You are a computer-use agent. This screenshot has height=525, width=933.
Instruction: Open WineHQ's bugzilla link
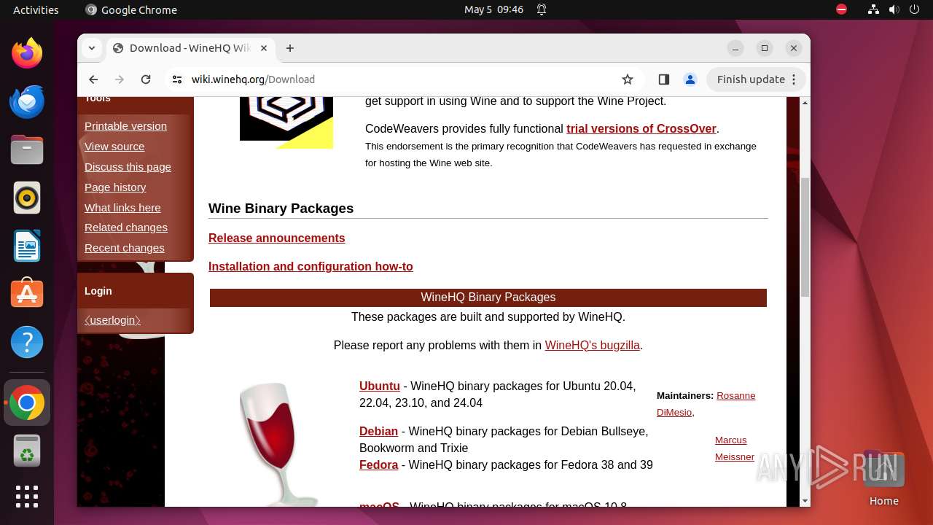click(593, 346)
